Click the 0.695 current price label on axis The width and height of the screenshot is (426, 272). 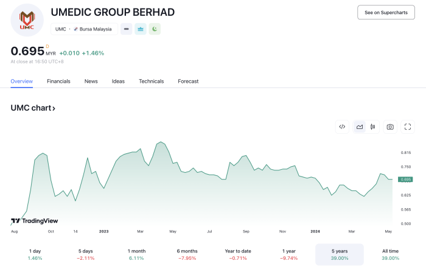point(406,180)
